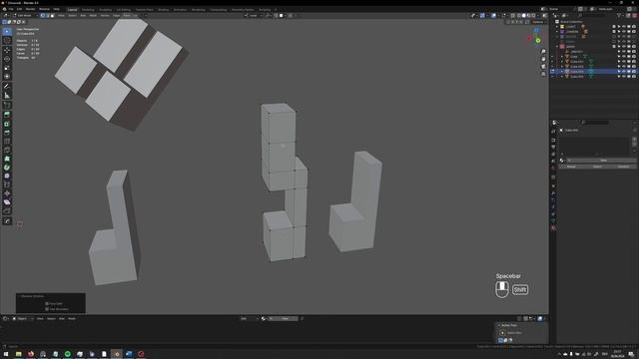The width and height of the screenshot is (639, 359).
Task: Select the Transform tool
Action: (7, 77)
